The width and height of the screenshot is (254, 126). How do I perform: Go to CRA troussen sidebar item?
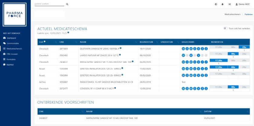coord(13,54)
